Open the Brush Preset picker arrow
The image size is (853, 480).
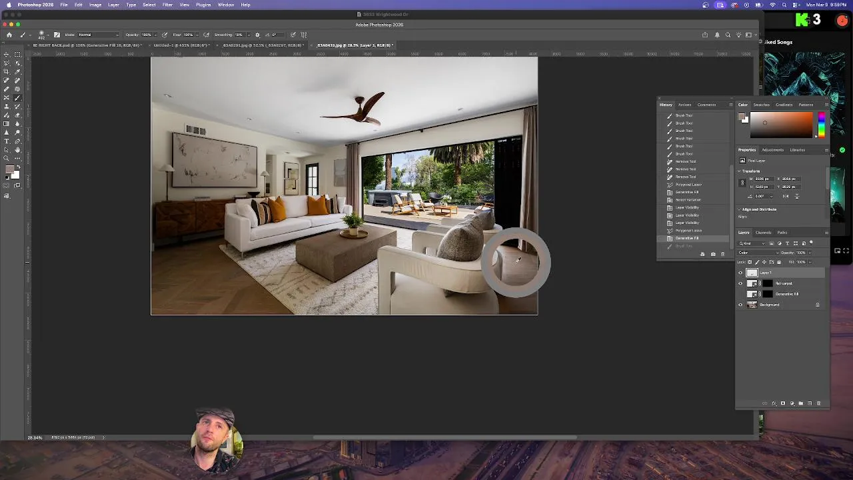point(48,35)
